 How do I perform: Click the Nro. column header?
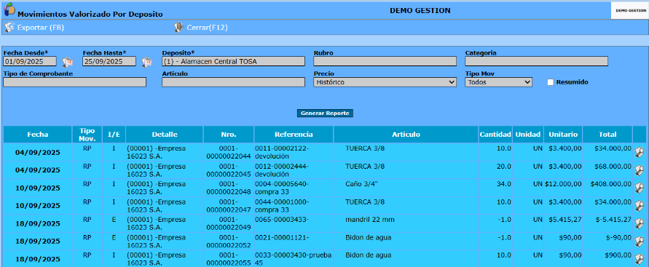(x=229, y=135)
